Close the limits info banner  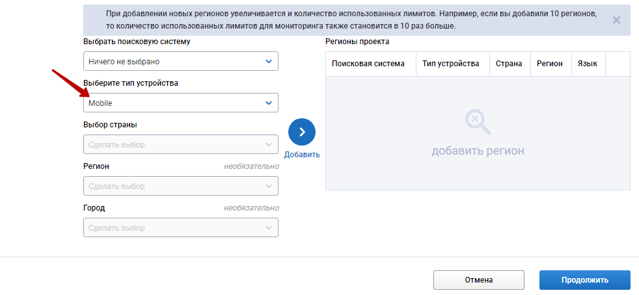[616, 19]
